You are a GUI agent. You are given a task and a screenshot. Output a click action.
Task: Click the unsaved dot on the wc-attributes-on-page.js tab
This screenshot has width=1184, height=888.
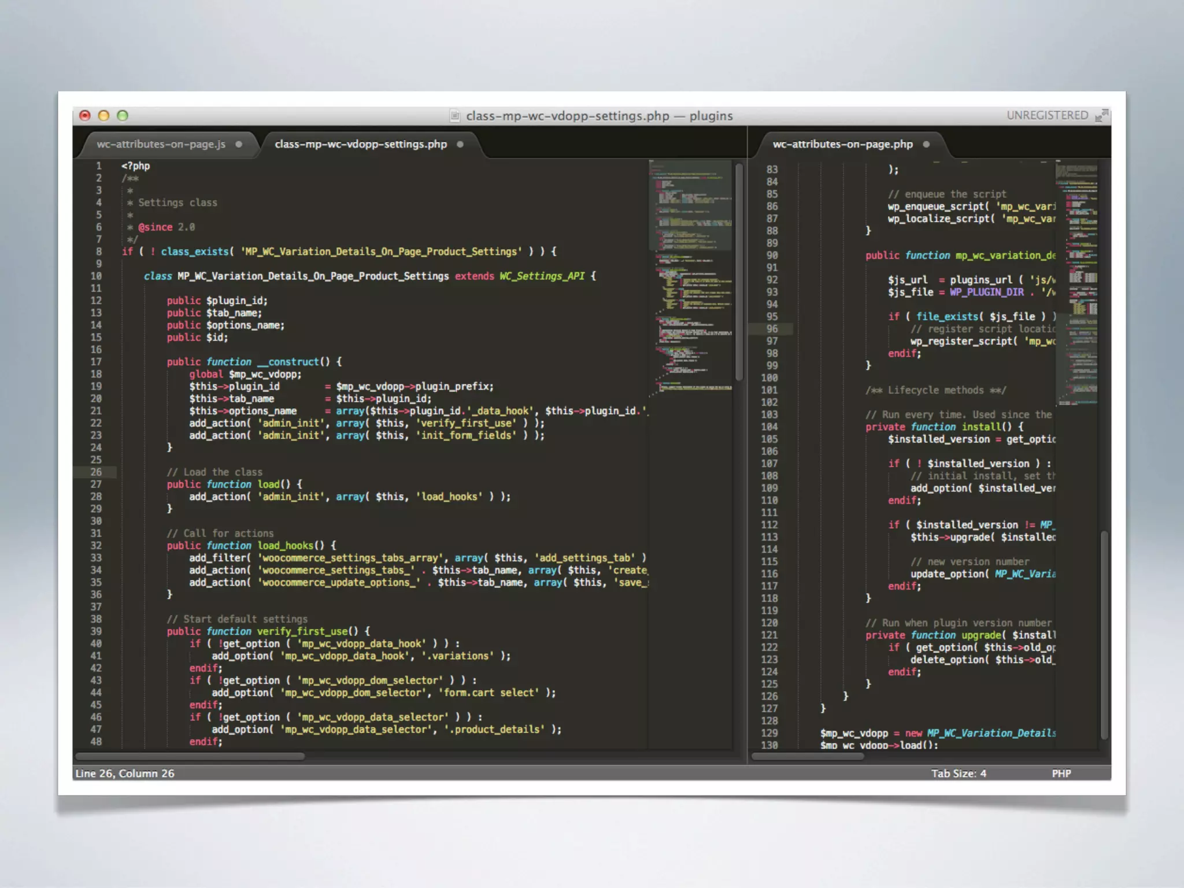click(x=239, y=145)
